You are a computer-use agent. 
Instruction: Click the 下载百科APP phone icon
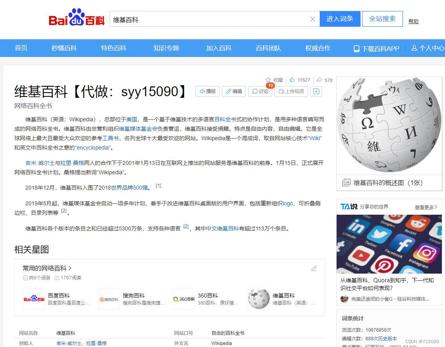coord(356,48)
